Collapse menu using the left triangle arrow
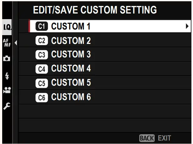 coord(16,42)
